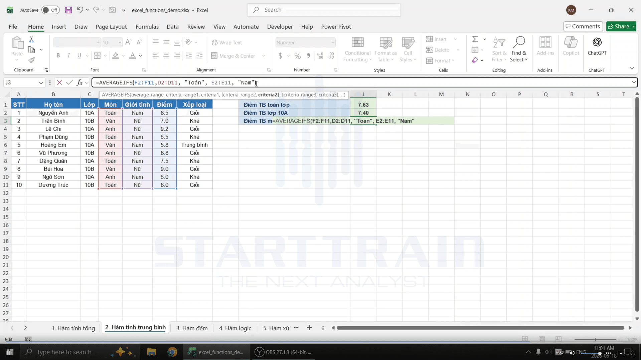This screenshot has height=360, width=641.
Task: Switch to sheet '1. Hàm tính tổng'
Action: (x=73, y=328)
